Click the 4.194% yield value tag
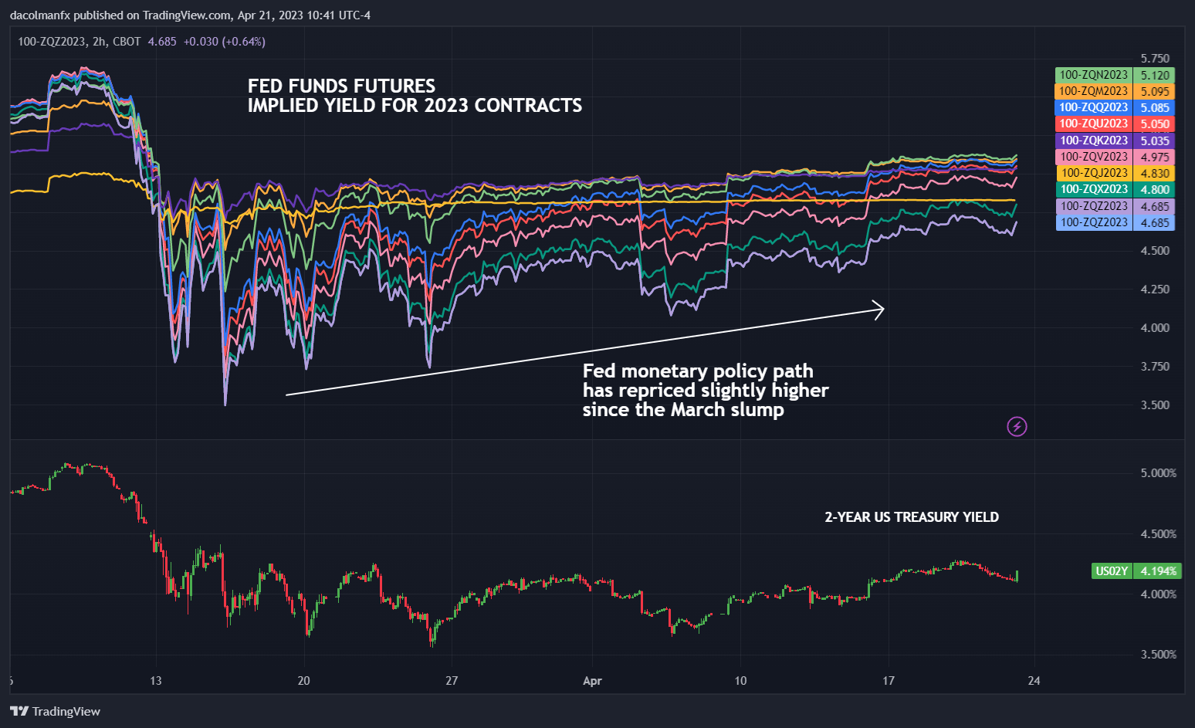This screenshot has height=728, width=1195. [x=1158, y=571]
